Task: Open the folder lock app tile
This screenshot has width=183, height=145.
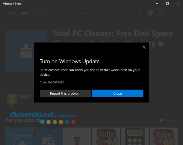Action: (x=48, y=136)
